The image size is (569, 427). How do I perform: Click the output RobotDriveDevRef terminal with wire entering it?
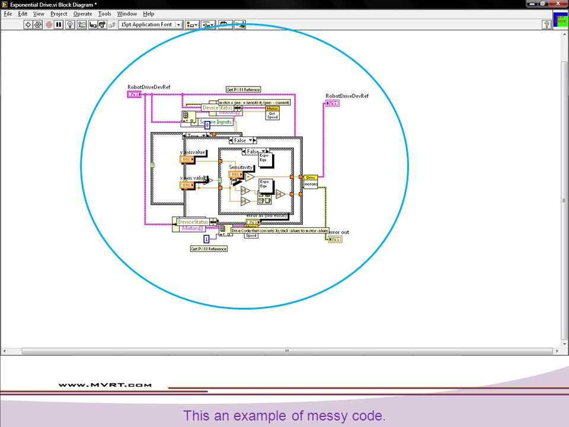pyautogui.click(x=333, y=103)
